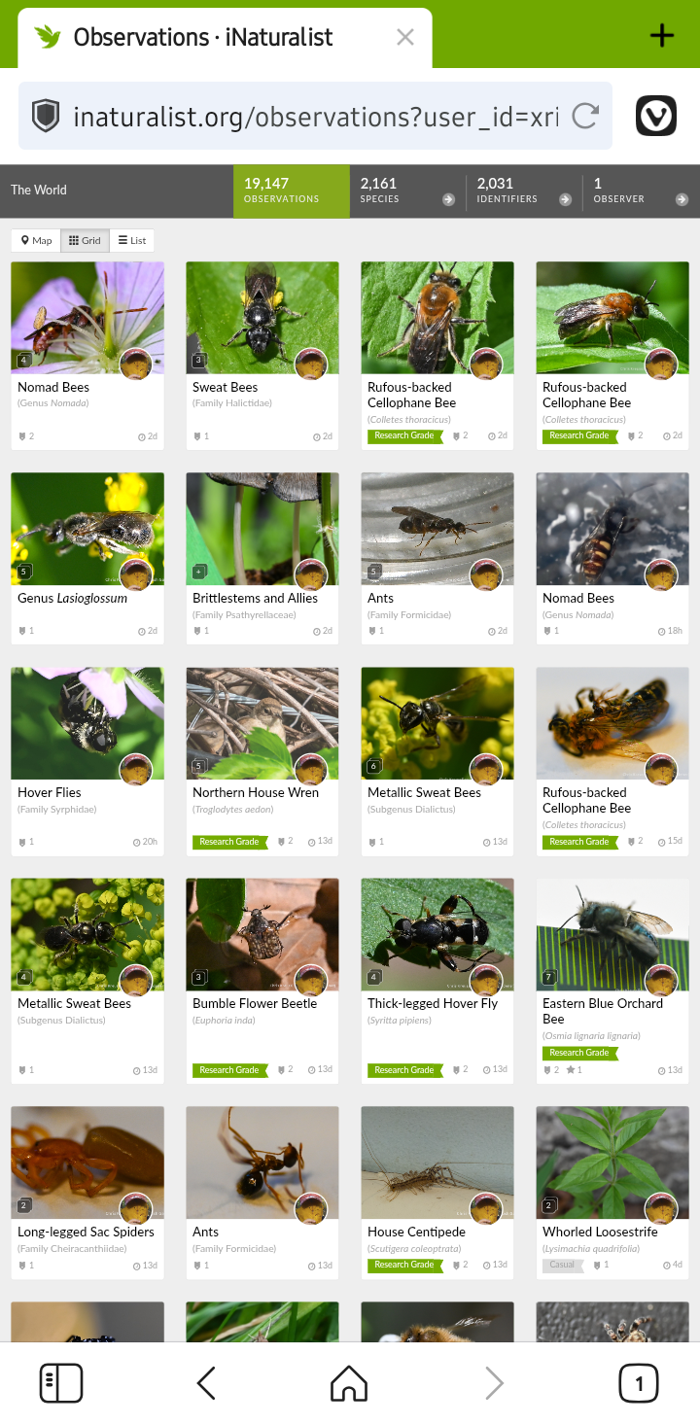Focus the inaturalist.org address bar
Image resolution: width=700 pixels, height=1424 pixels.
click(x=315, y=116)
